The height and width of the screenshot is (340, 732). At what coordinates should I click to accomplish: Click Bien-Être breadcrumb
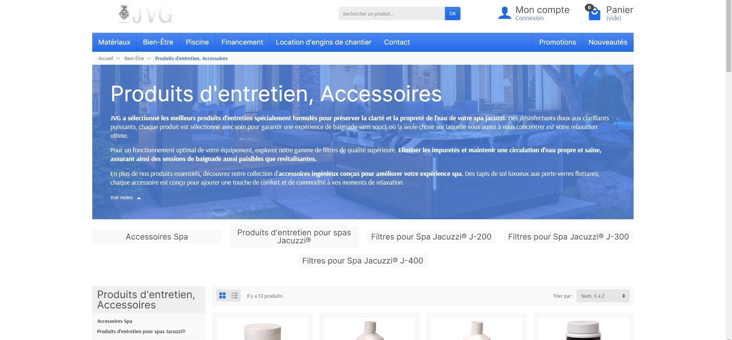pyautogui.click(x=134, y=58)
